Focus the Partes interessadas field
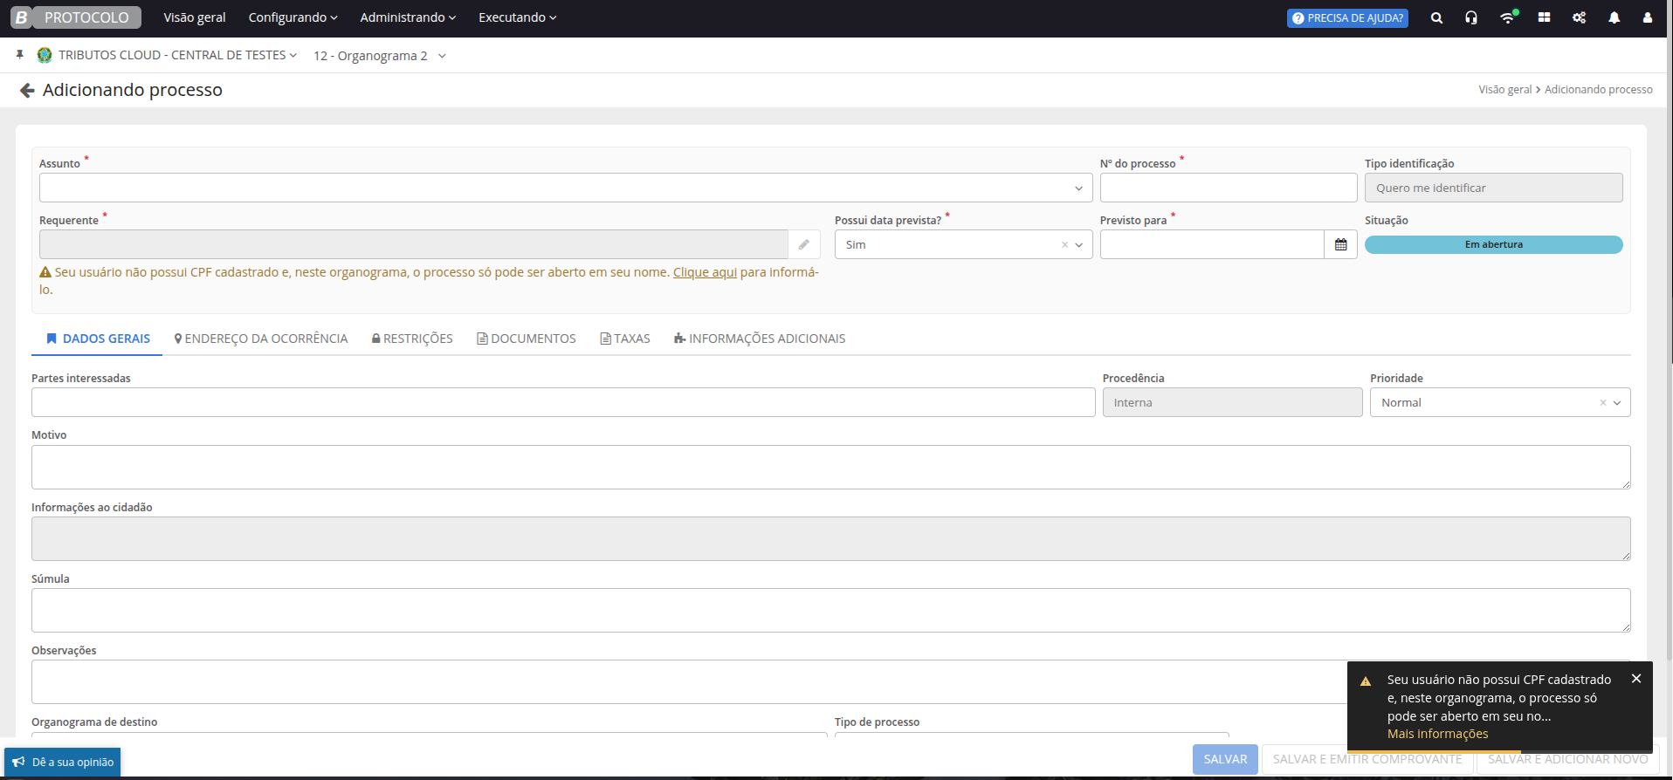This screenshot has height=780, width=1673. pos(563,402)
